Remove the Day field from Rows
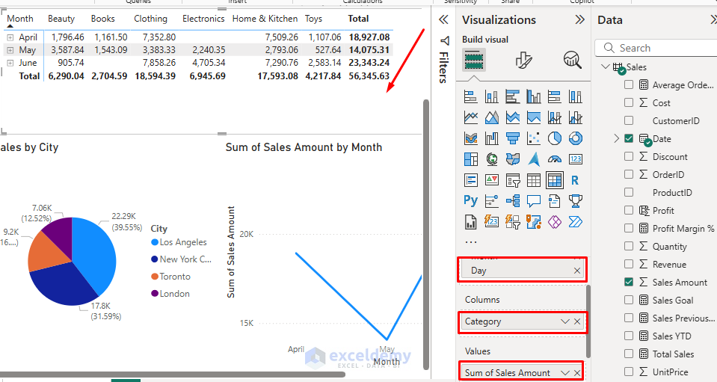717x382 pixels. tap(577, 271)
